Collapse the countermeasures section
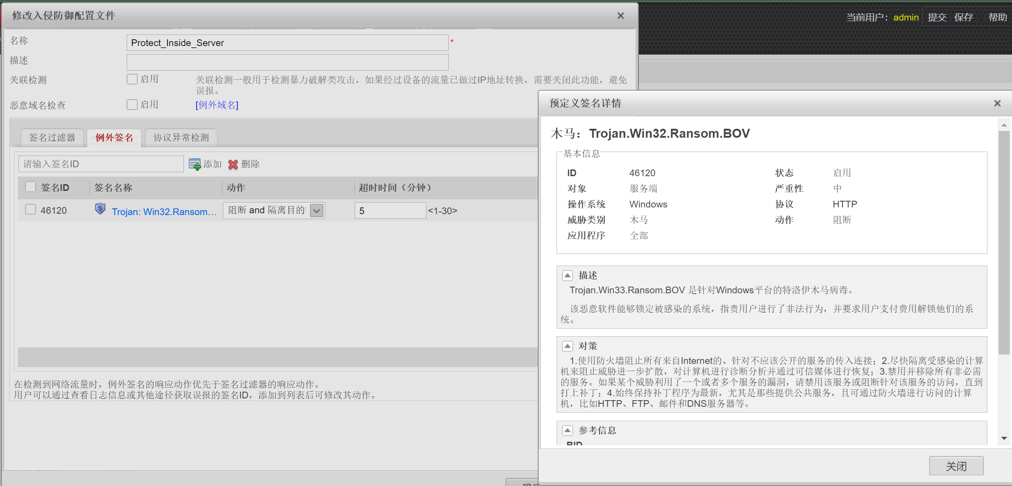Screen dimensions: 1012x486 [567, 346]
